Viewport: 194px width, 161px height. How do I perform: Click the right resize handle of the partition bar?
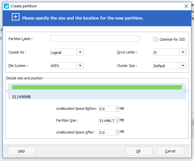click(x=186, y=92)
